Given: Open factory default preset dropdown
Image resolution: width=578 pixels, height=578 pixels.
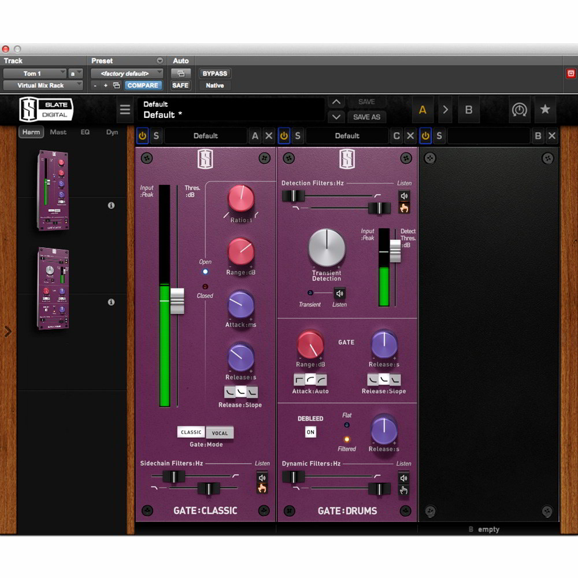Looking at the screenshot, I should tap(127, 73).
